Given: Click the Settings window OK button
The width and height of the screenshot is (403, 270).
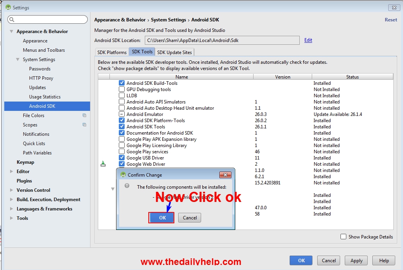Looking at the screenshot, I should [301, 260].
